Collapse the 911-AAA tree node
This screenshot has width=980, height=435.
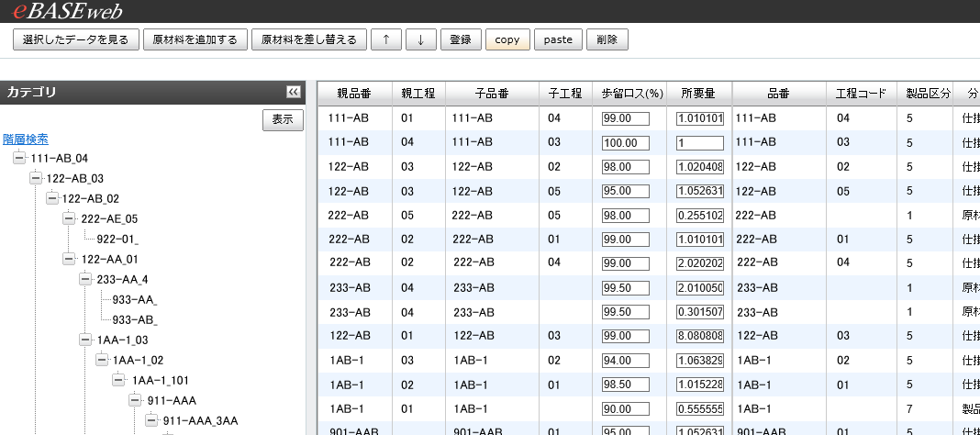click(x=135, y=400)
